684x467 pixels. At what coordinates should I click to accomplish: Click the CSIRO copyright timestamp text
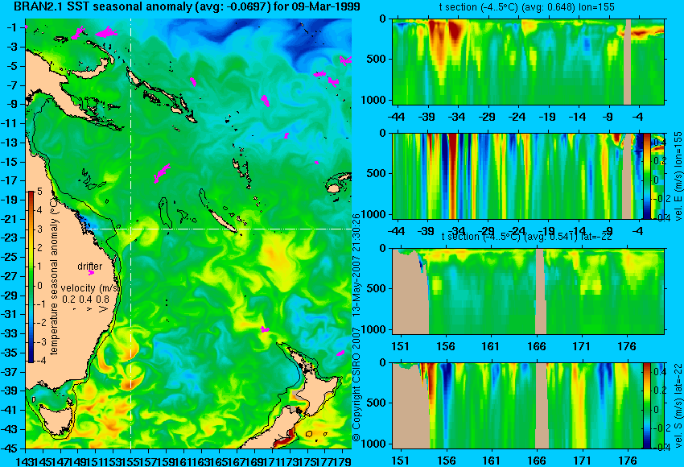tap(356, 328)
